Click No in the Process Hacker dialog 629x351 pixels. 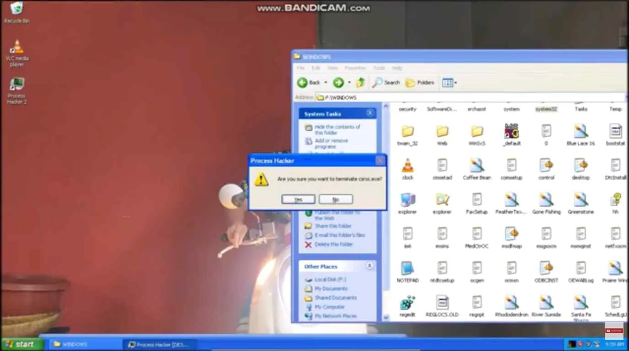[x=336, y=199]
